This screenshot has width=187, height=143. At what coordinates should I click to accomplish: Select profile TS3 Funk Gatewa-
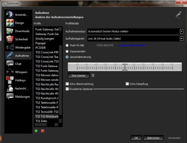47,66
